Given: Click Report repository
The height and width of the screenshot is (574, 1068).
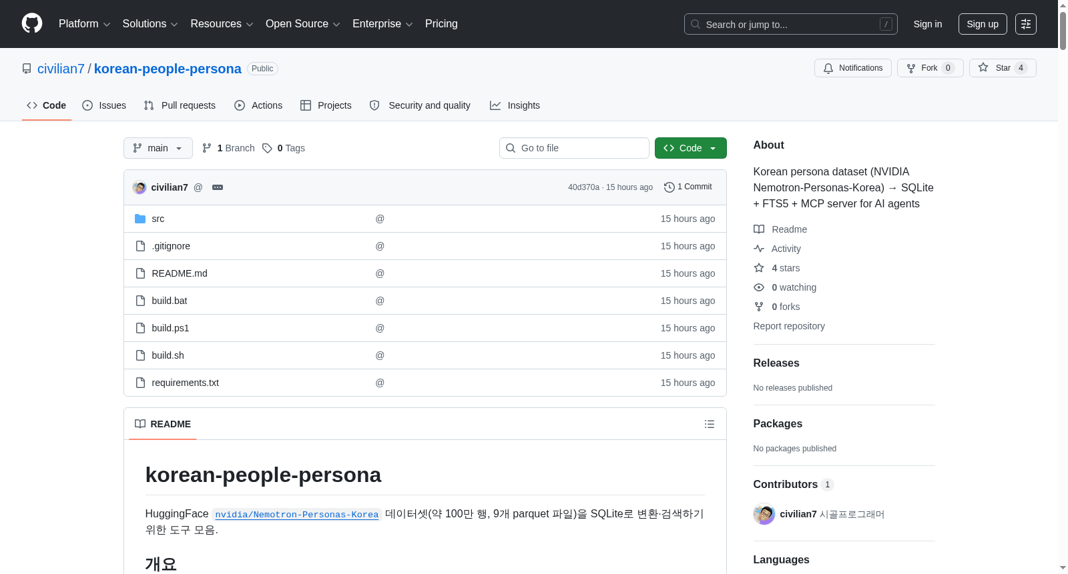Looking at the screenshot, I should pyautogui.click(x=789, y=326).
